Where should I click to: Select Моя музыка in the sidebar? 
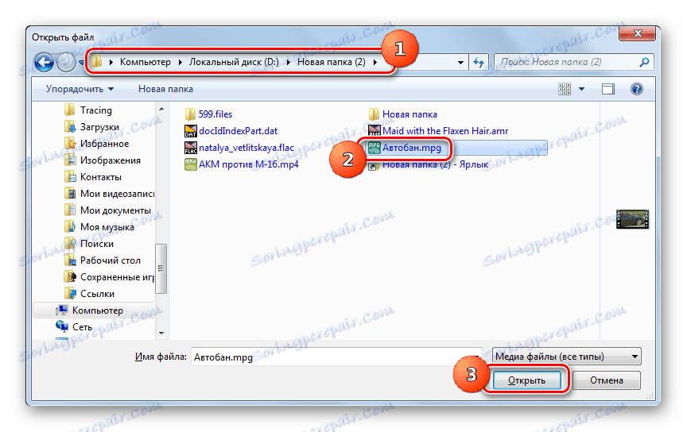click(x=107, y=227)
